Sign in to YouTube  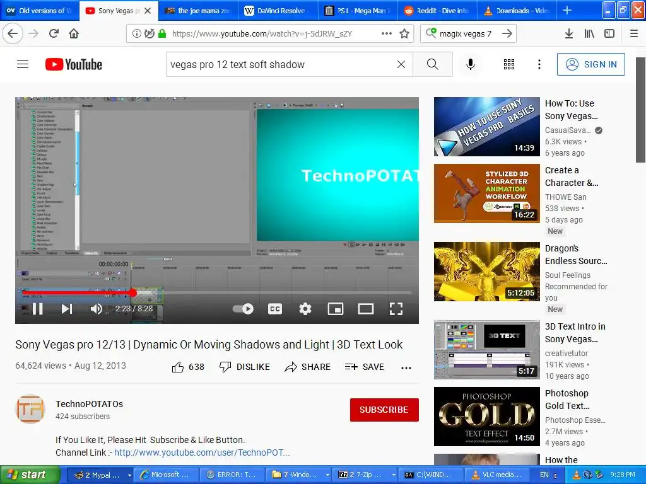click(x=590, y=64)
